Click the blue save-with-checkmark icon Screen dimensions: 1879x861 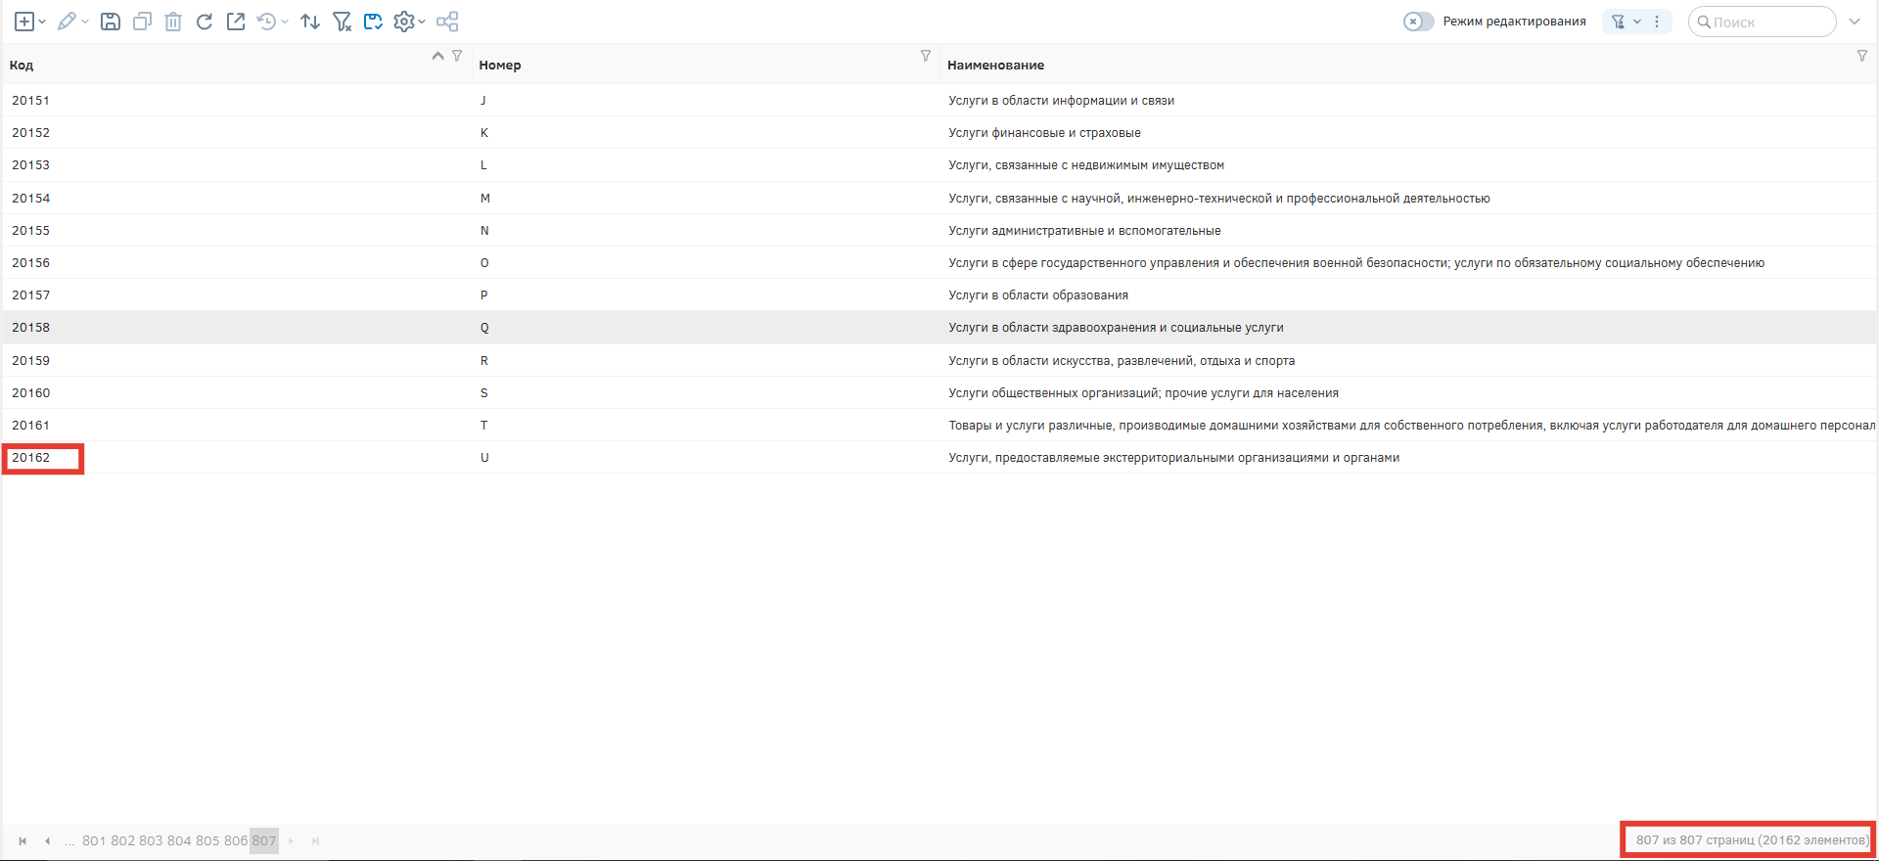373,22
